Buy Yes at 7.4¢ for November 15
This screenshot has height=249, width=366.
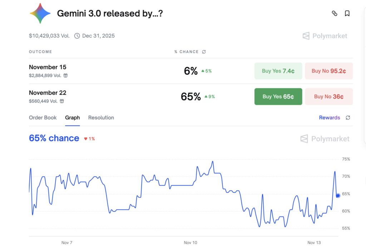tap(278, 71)
